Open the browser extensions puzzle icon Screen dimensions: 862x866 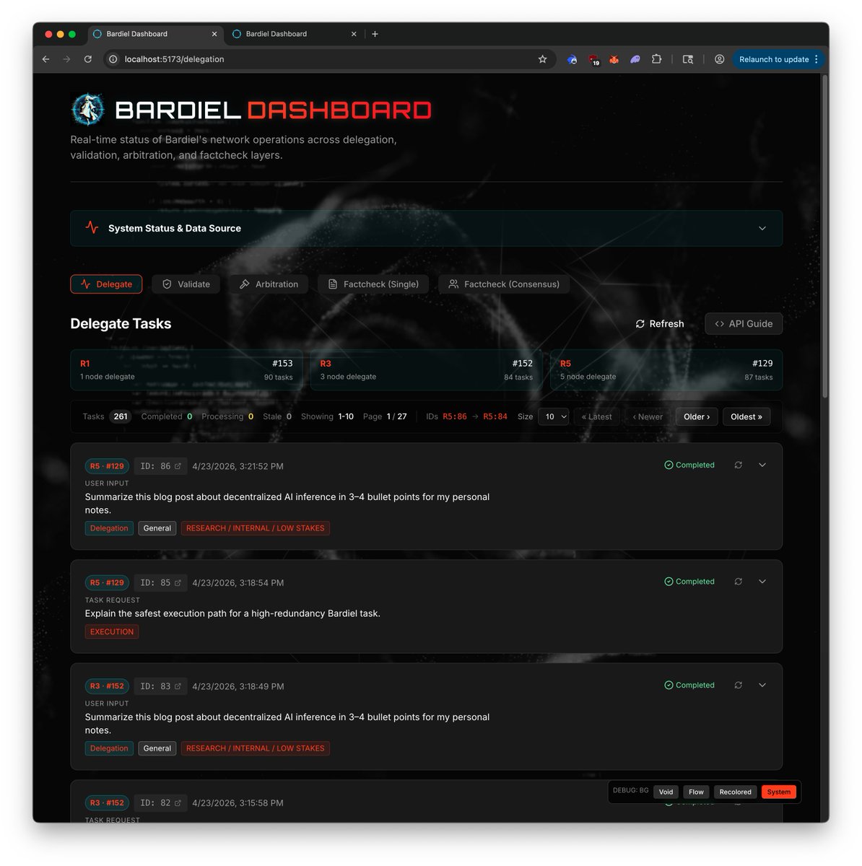[656, 59]
